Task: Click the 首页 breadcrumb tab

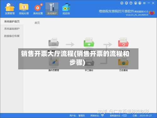Action: [37, 23]
